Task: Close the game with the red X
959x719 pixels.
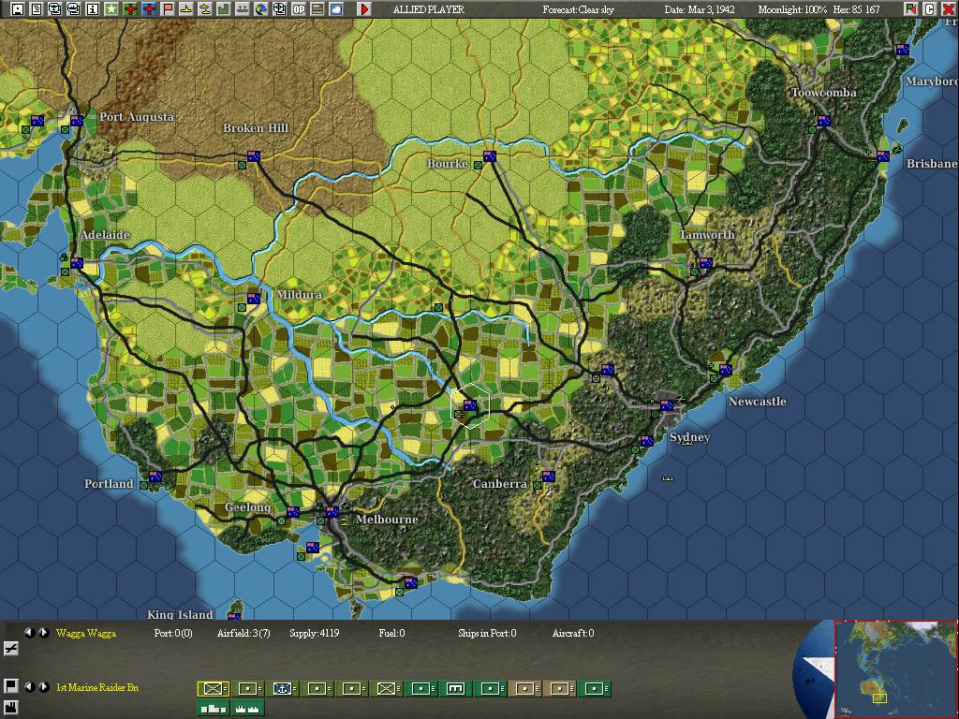Action: pos(948,9)
